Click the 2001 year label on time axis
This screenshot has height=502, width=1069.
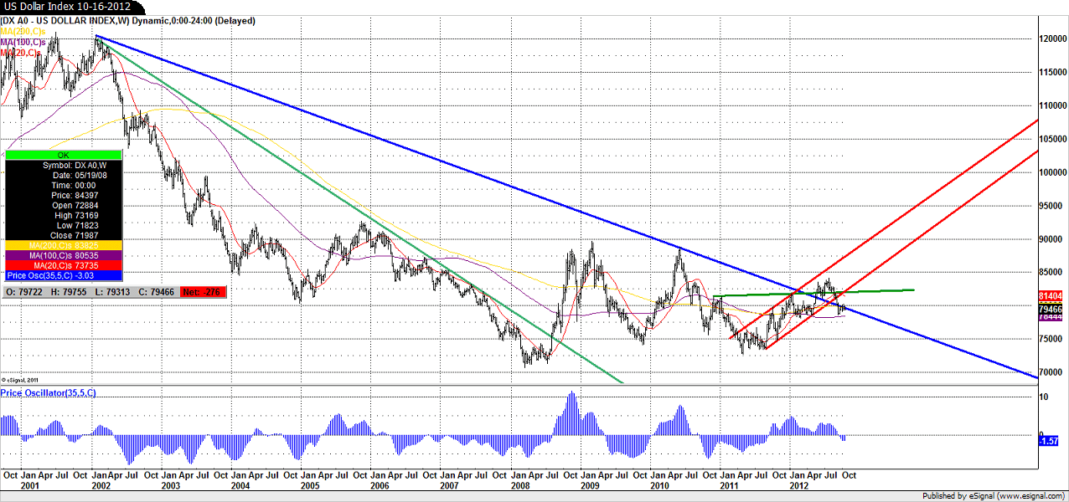[x=30, y=486]
